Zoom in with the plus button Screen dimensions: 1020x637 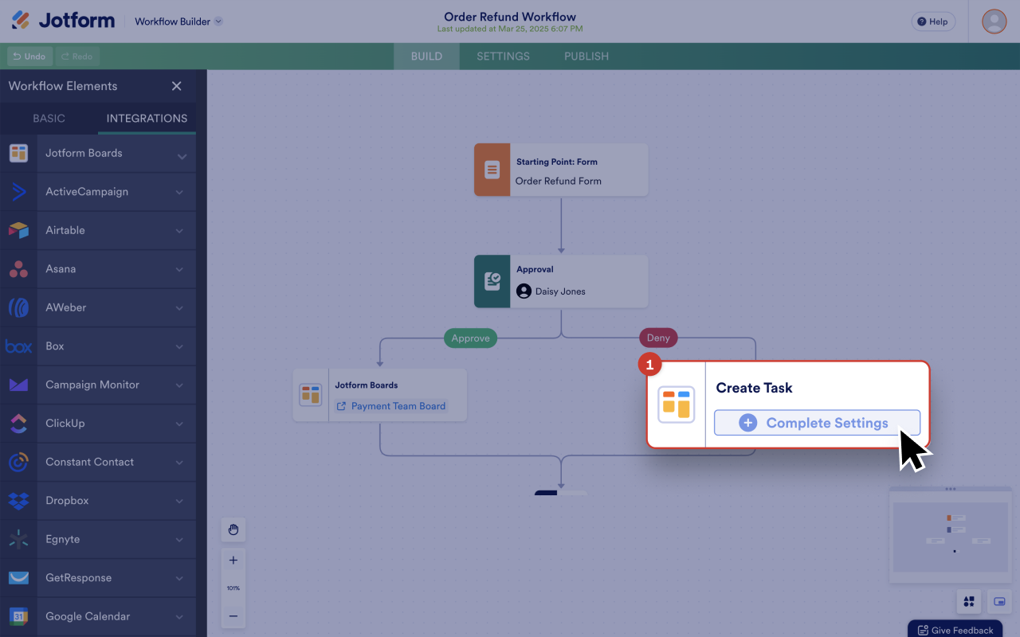coord(233,560)
